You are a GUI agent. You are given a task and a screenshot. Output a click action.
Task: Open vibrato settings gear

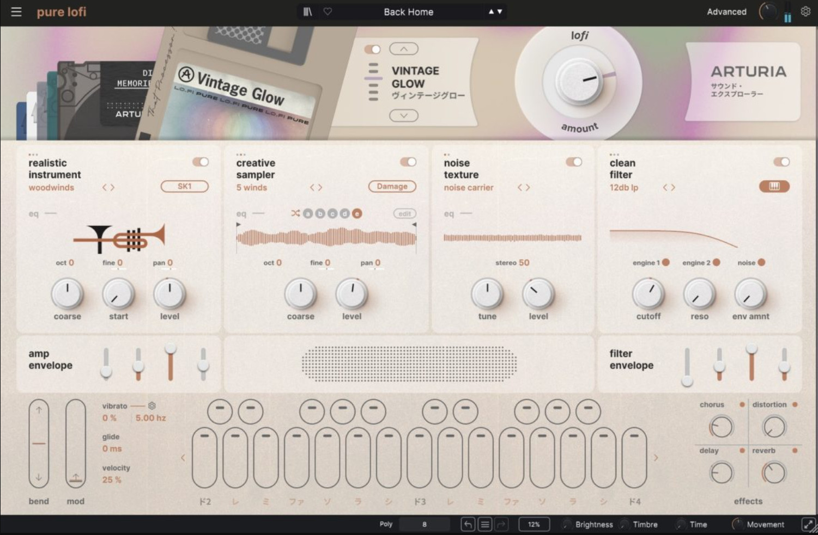pyautogui.click(x=152, y=406)
